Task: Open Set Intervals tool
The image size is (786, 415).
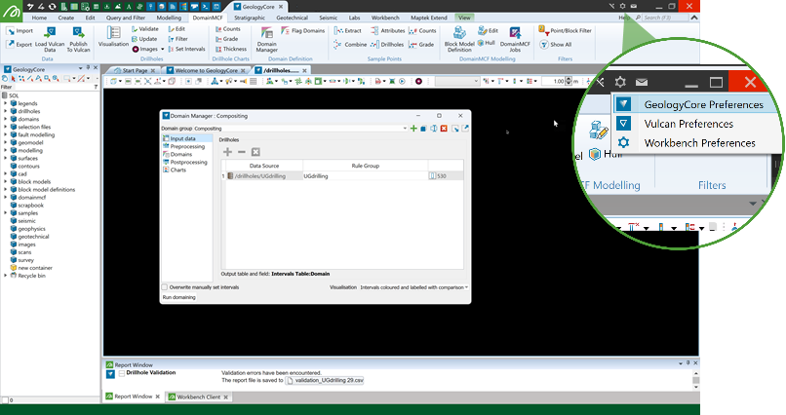Action: pyautogui.click(x=186, y=49)
